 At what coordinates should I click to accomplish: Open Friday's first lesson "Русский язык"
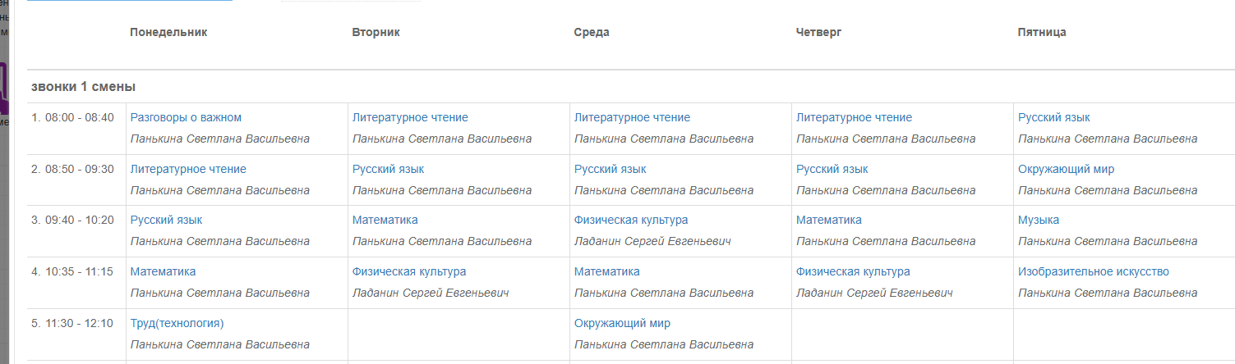click(x=1053, y=117)
